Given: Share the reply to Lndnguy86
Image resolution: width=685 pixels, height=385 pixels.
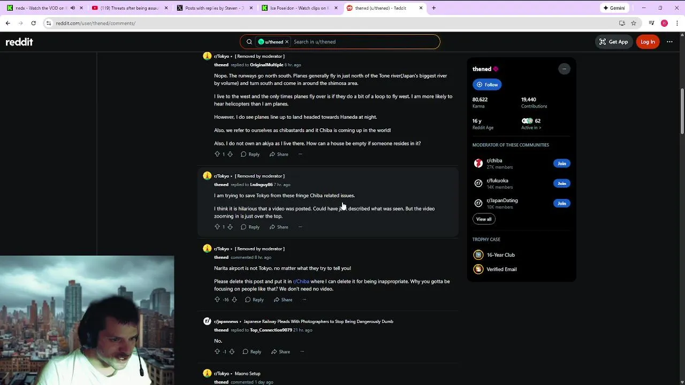Looking at the screenshot, I should (x=279, y=227).
